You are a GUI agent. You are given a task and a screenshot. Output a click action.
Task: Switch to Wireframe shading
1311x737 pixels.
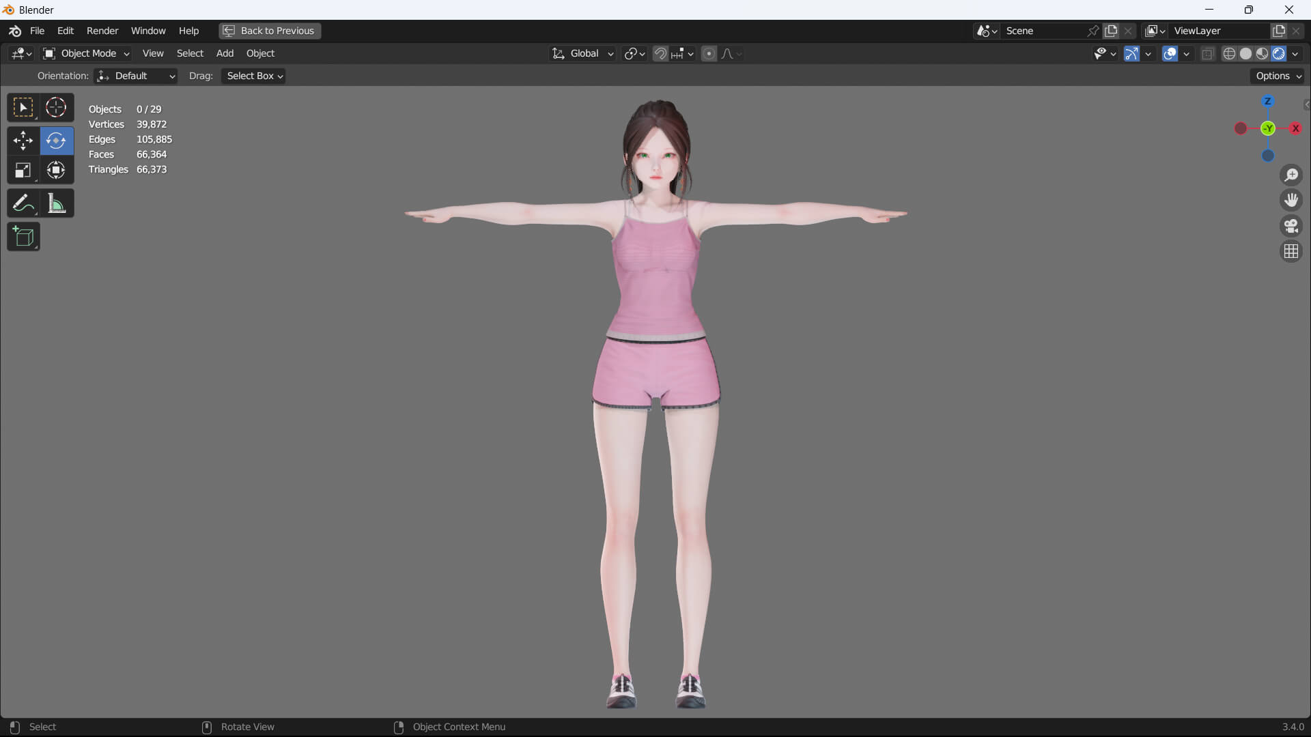click(1229, 53)
